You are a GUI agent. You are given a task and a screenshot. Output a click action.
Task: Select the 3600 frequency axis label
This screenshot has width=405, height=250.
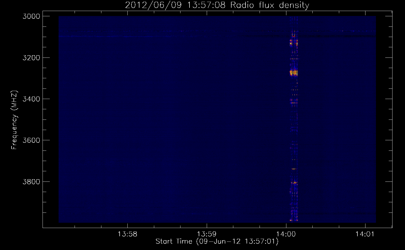click(x=31, y=140)
